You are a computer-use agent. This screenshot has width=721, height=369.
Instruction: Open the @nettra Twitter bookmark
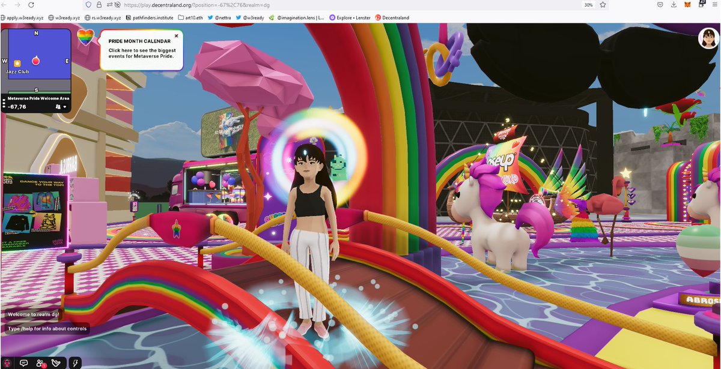click(220, 17)
